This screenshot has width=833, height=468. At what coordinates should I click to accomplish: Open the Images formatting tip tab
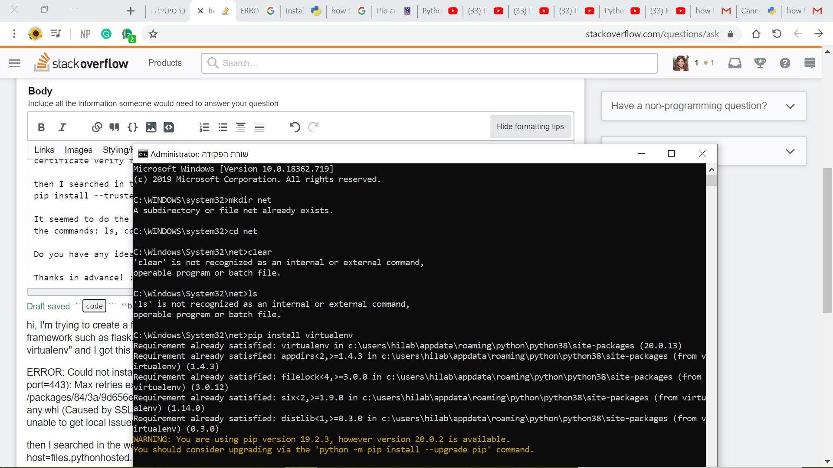coord(79,150)
